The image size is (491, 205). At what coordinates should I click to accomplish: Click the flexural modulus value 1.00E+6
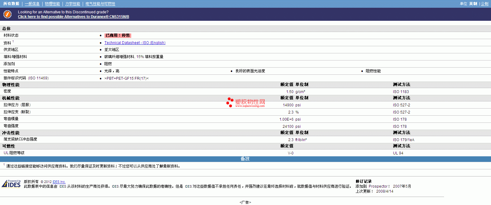coord(286,119)
